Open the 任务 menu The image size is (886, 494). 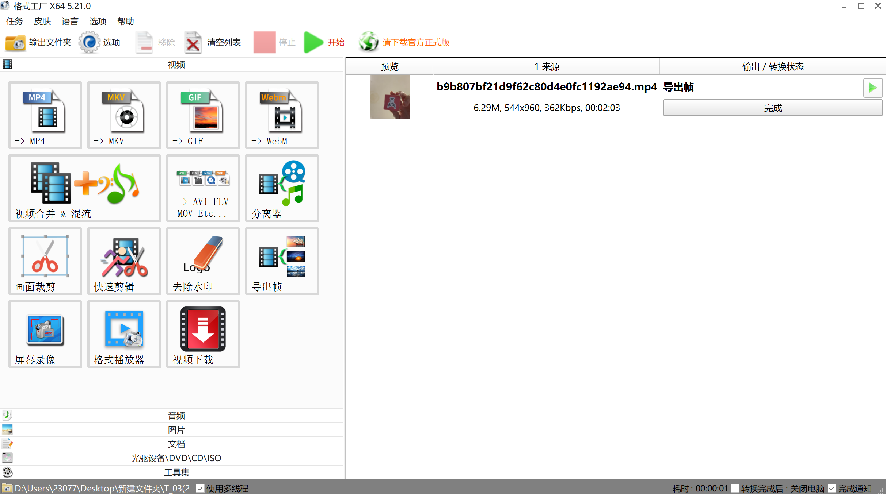14,21
